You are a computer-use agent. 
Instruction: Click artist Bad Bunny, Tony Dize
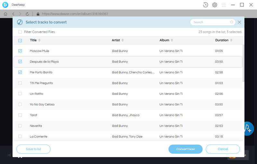[127, 136]
